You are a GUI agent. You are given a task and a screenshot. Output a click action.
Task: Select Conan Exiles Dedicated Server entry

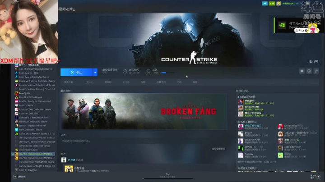pos(34,146)
